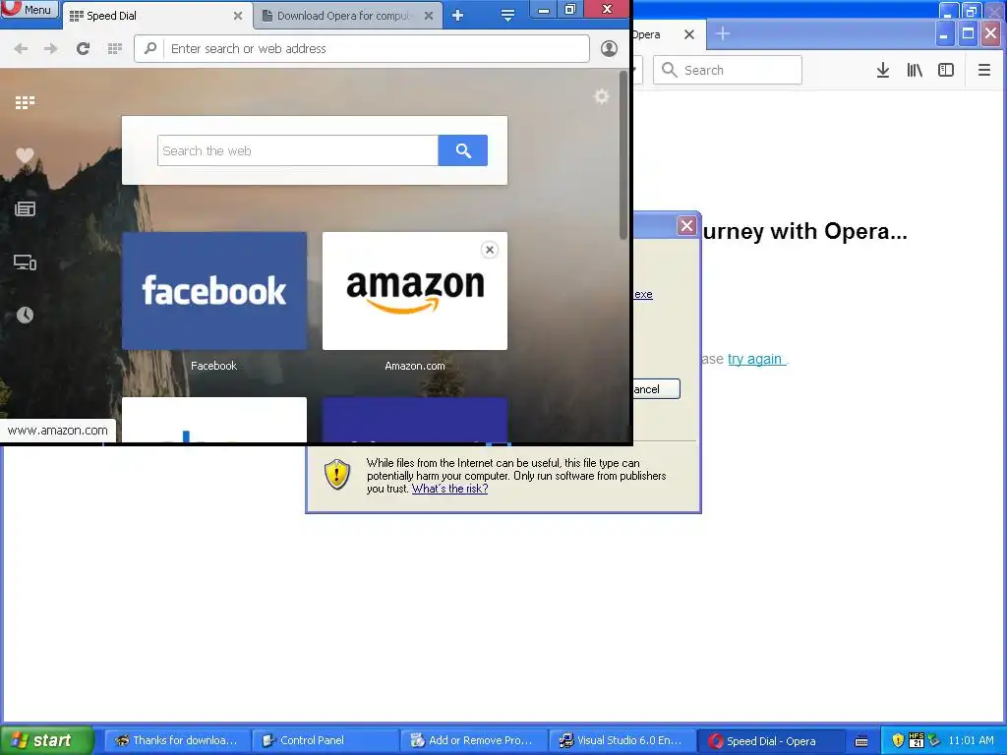Open a new tab in Firefox

coord(723,33)
